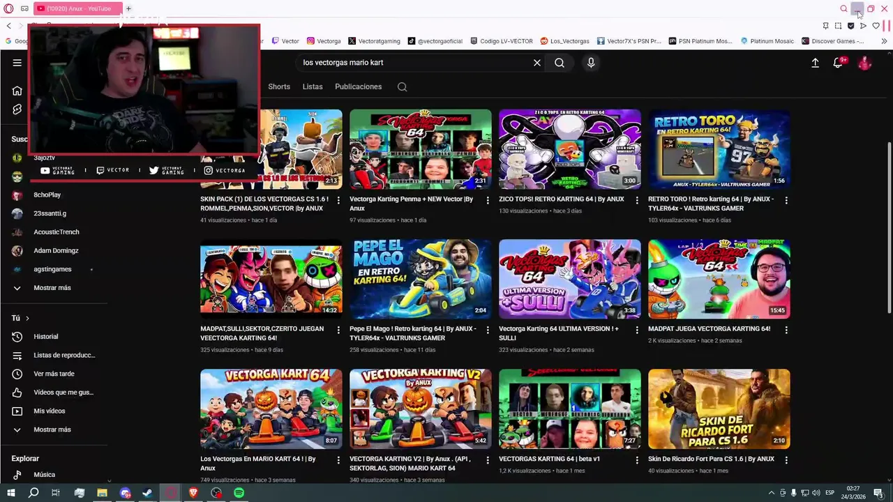Open the YouTube notifications bell

[x=839, y=63]
